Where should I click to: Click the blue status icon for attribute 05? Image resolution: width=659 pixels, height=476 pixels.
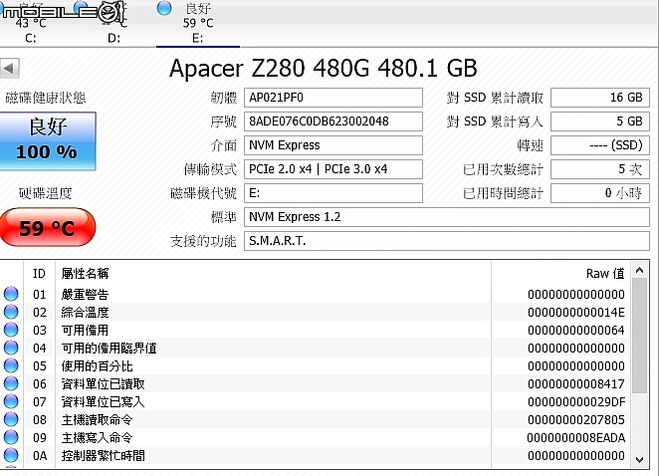pos(11,365)
